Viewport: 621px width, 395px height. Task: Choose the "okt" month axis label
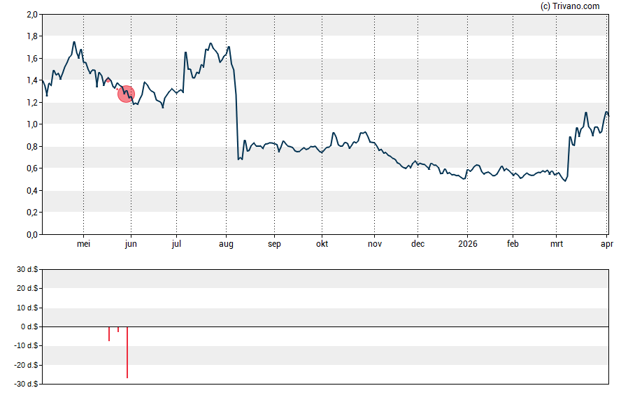point(322,244)
